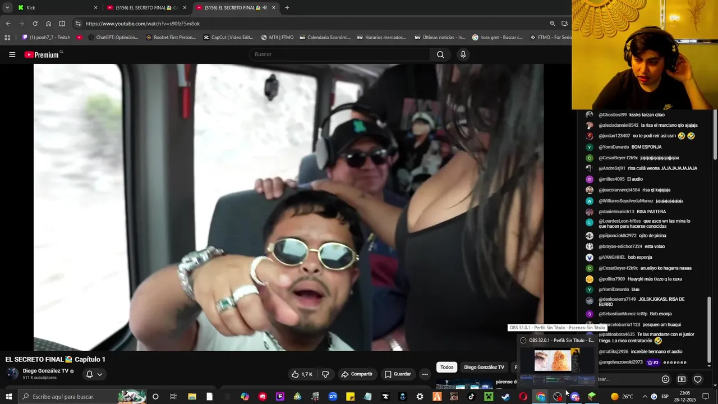Open the Calendario Económico bookmark

click(x=325, y=38)
